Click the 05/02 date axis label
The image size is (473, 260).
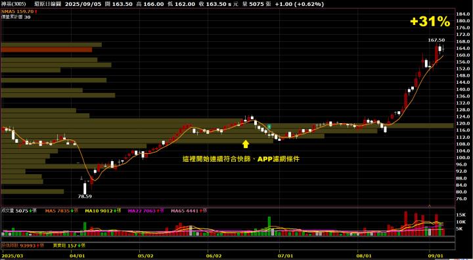[146, 255]
